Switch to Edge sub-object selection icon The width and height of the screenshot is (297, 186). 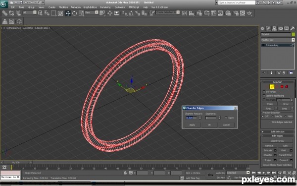click(272, 87)
